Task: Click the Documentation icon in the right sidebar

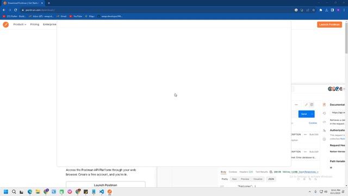Action: [x=324, y=105]
